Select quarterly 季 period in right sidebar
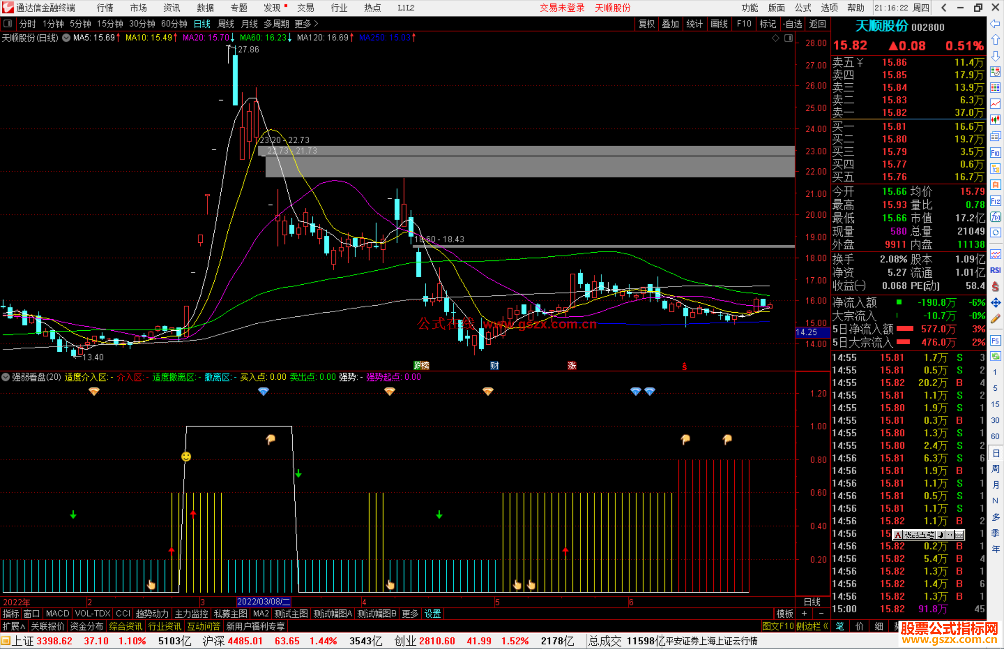 click(x=995, y=533)
